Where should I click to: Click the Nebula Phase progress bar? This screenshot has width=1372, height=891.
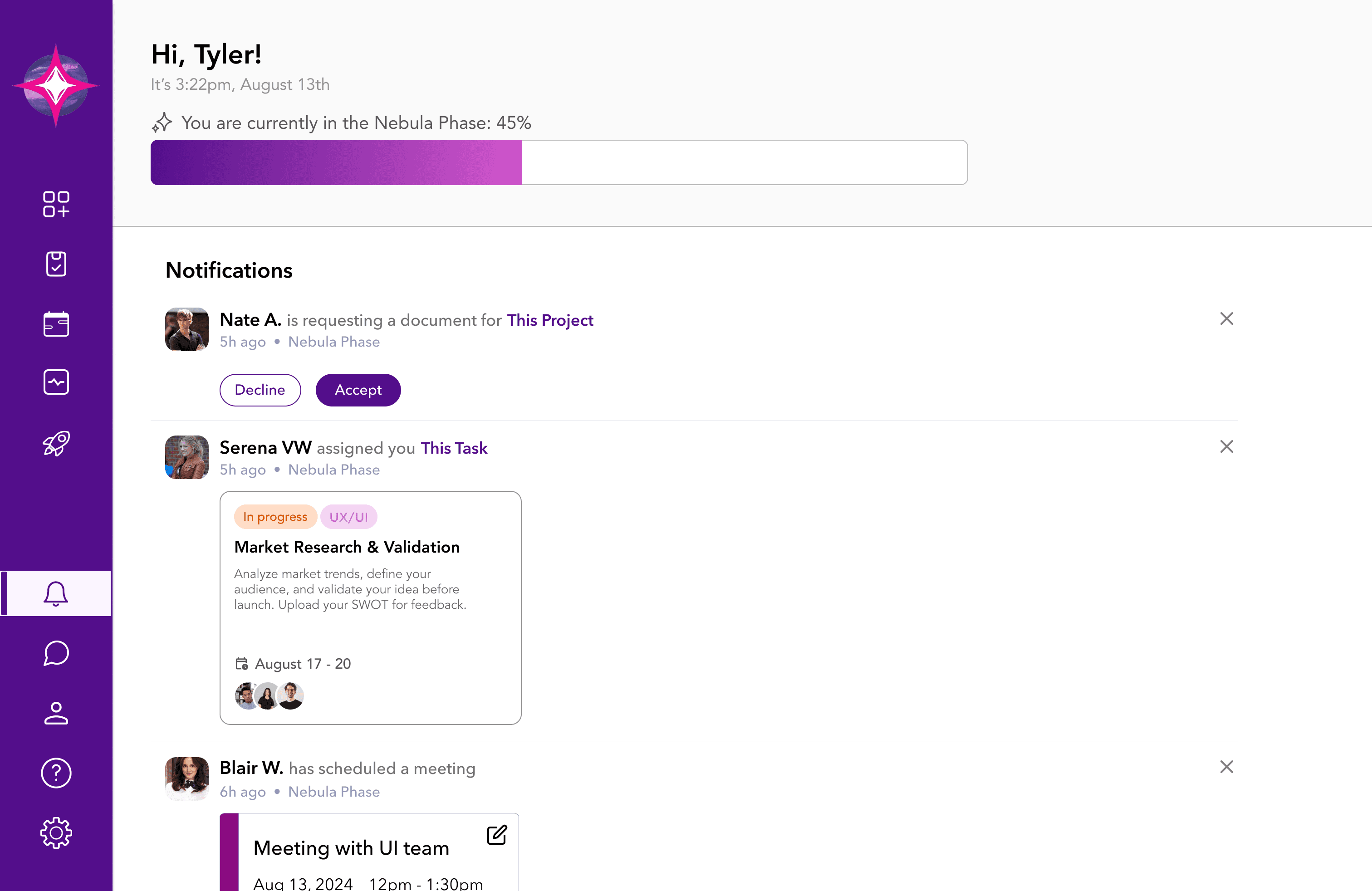click(x=559, y=162)
